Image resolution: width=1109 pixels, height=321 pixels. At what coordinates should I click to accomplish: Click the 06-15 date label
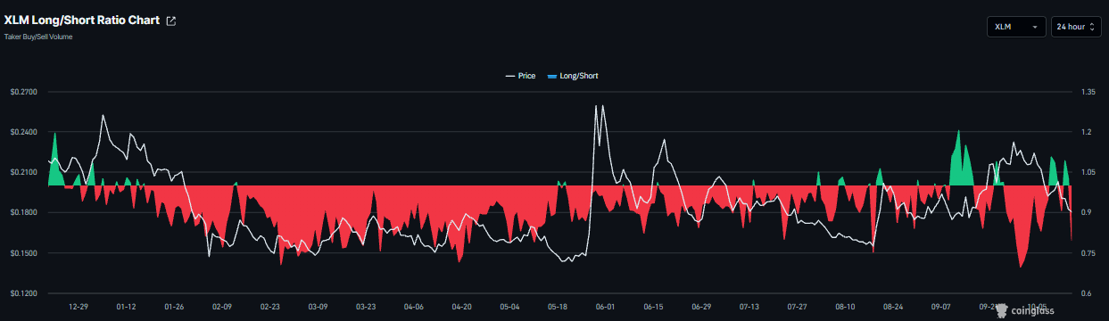tap(653, 307)
